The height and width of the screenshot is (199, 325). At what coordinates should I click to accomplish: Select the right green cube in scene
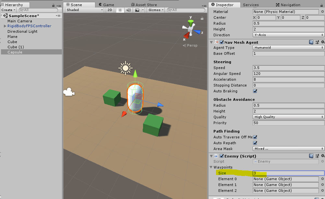pos(153,125)
